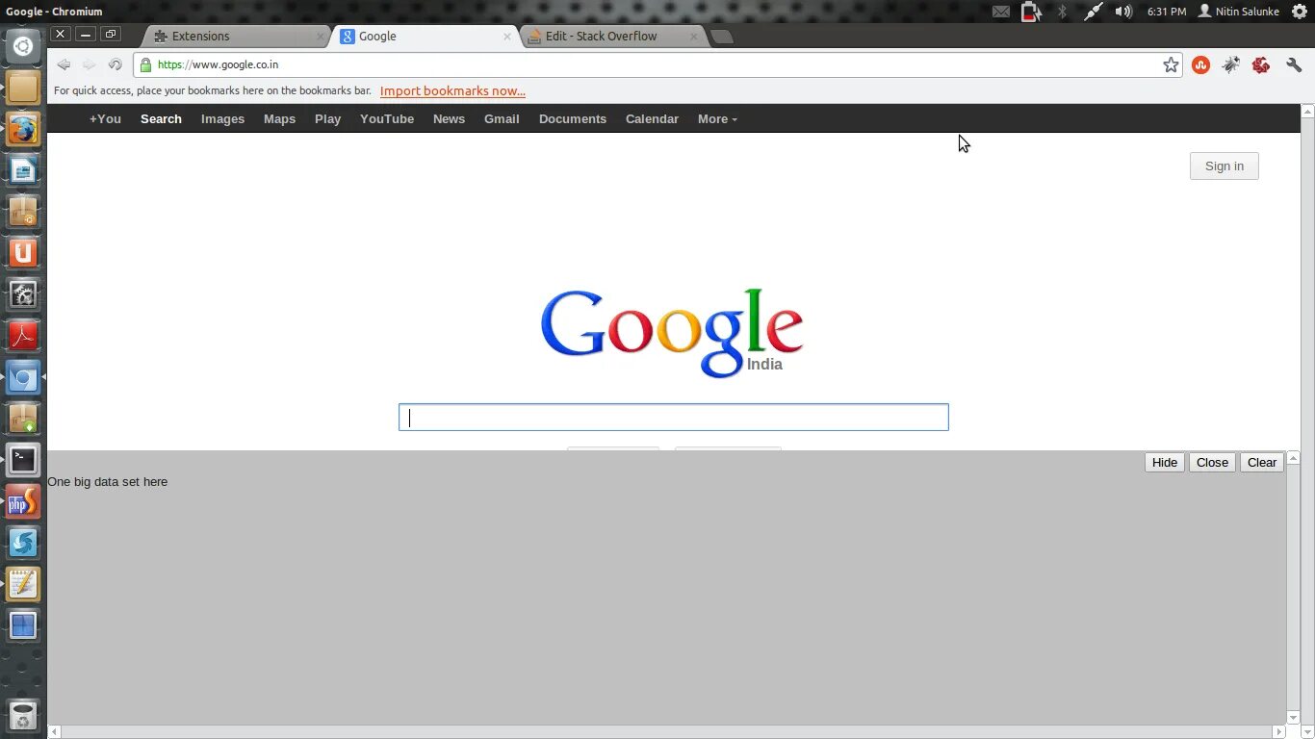Click 'One big data set here' text
1315x739 pixels.
click(x=108, y=482)
